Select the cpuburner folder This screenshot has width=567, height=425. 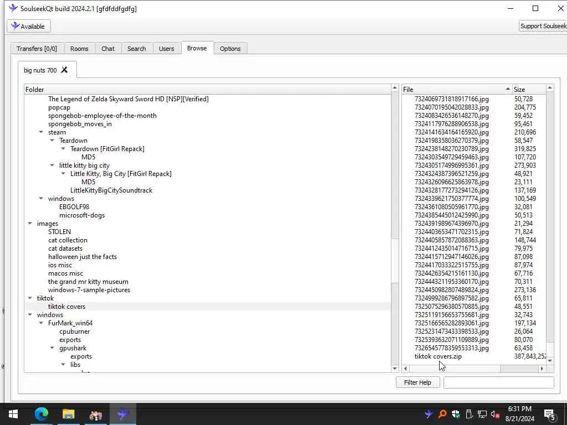coord(75,331)
